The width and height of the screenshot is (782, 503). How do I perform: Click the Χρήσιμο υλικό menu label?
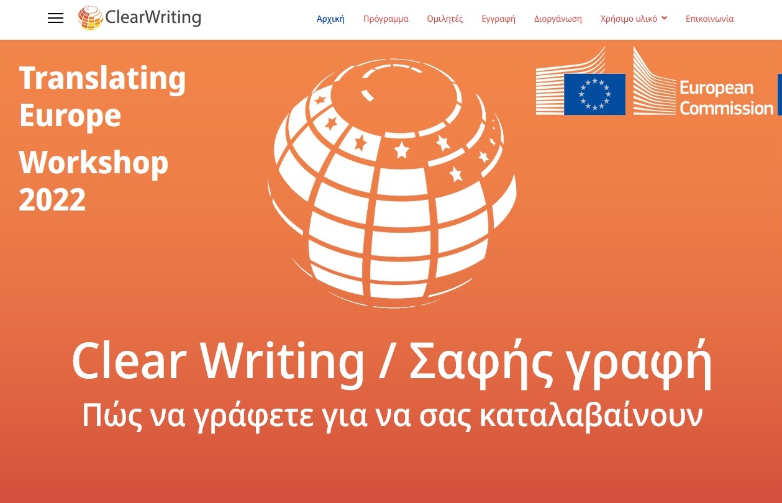point(629,19)
